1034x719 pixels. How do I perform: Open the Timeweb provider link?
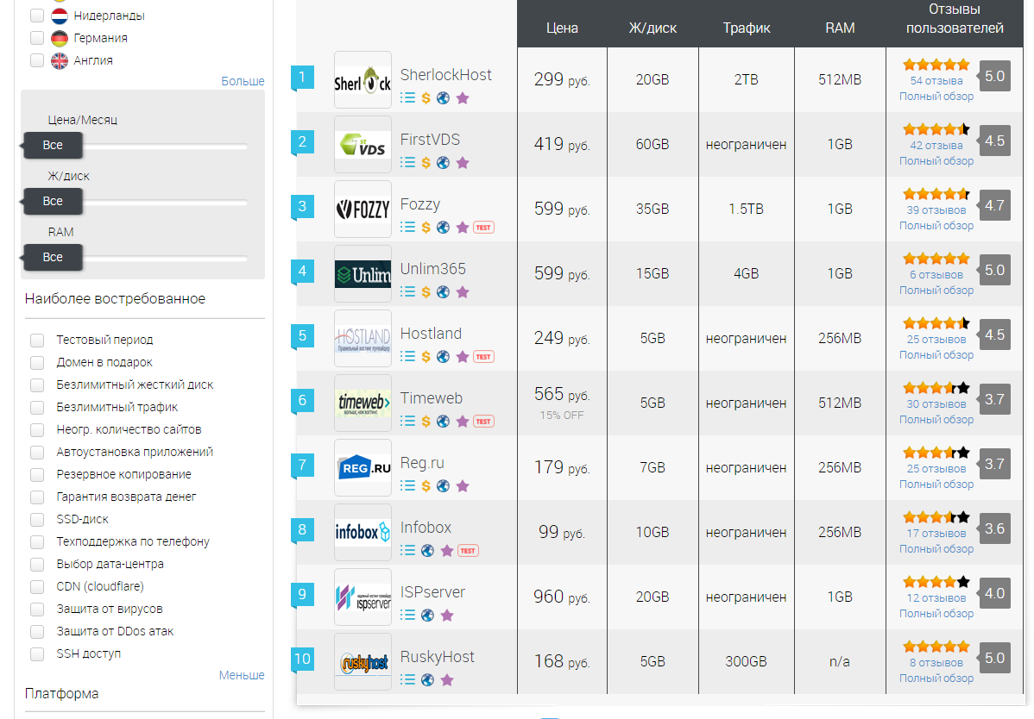pos(432,397)
